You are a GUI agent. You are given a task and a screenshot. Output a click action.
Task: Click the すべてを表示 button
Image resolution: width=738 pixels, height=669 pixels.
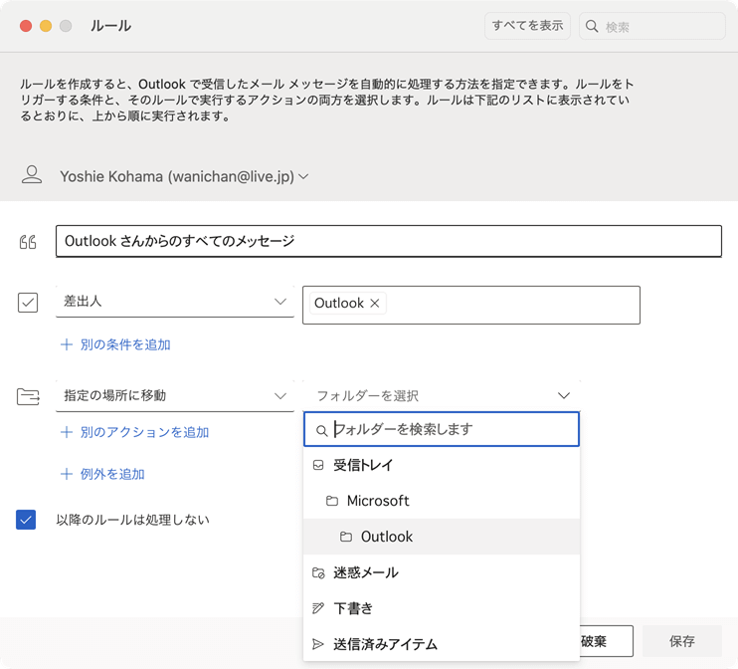pyautogui.click(x=527, y=26)
